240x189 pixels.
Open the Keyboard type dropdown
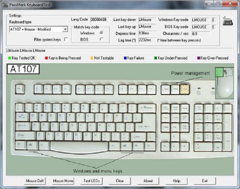coord(65,29)
